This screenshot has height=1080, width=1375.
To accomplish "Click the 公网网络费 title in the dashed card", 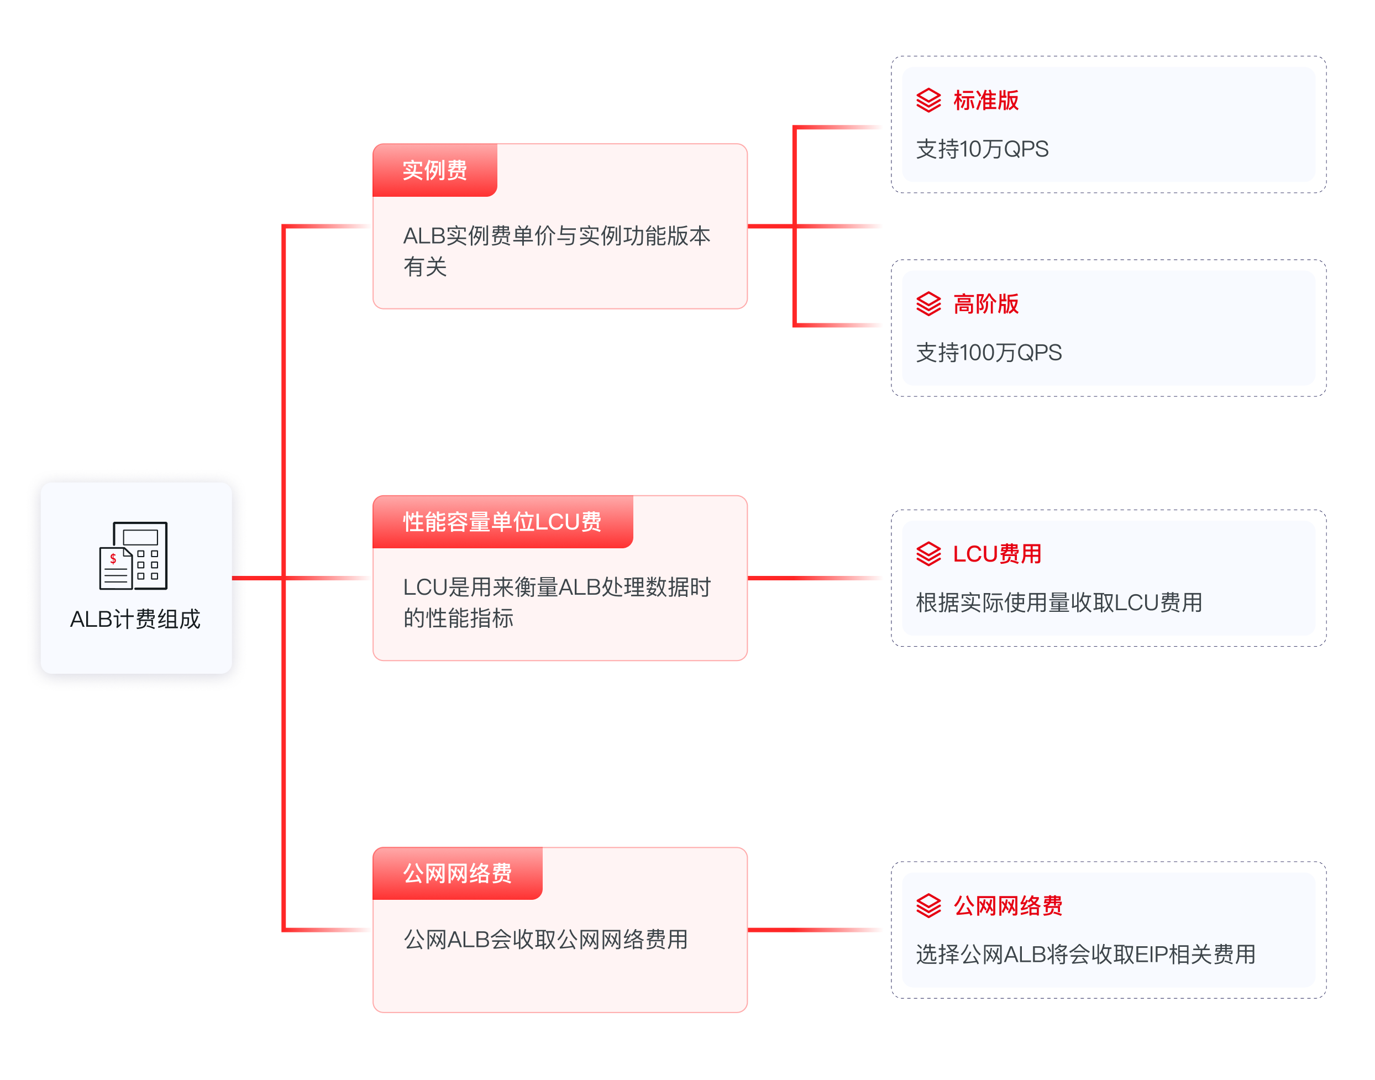I will [1007, 905].
